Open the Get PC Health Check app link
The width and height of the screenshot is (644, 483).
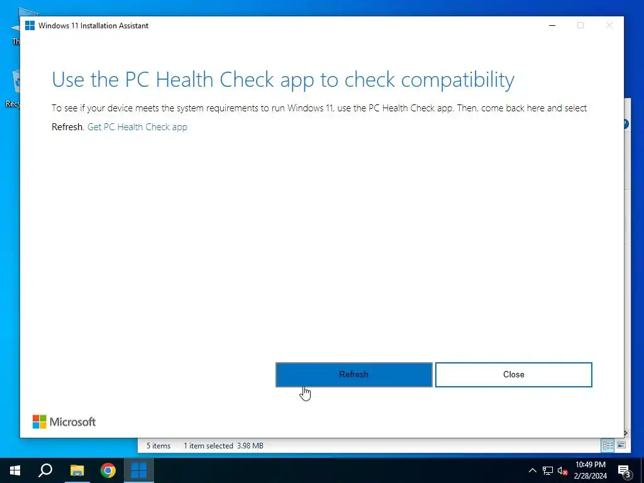(137, 127)
